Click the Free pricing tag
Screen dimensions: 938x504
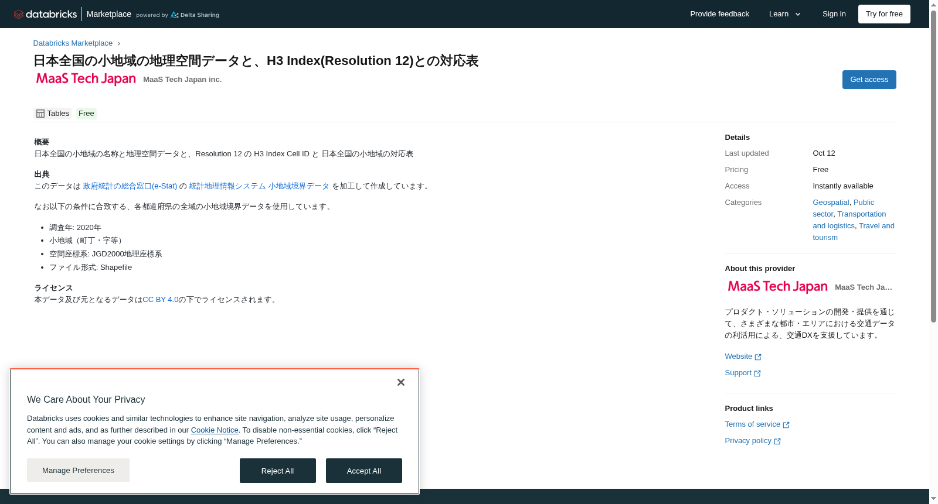click(x=86, y=114)
